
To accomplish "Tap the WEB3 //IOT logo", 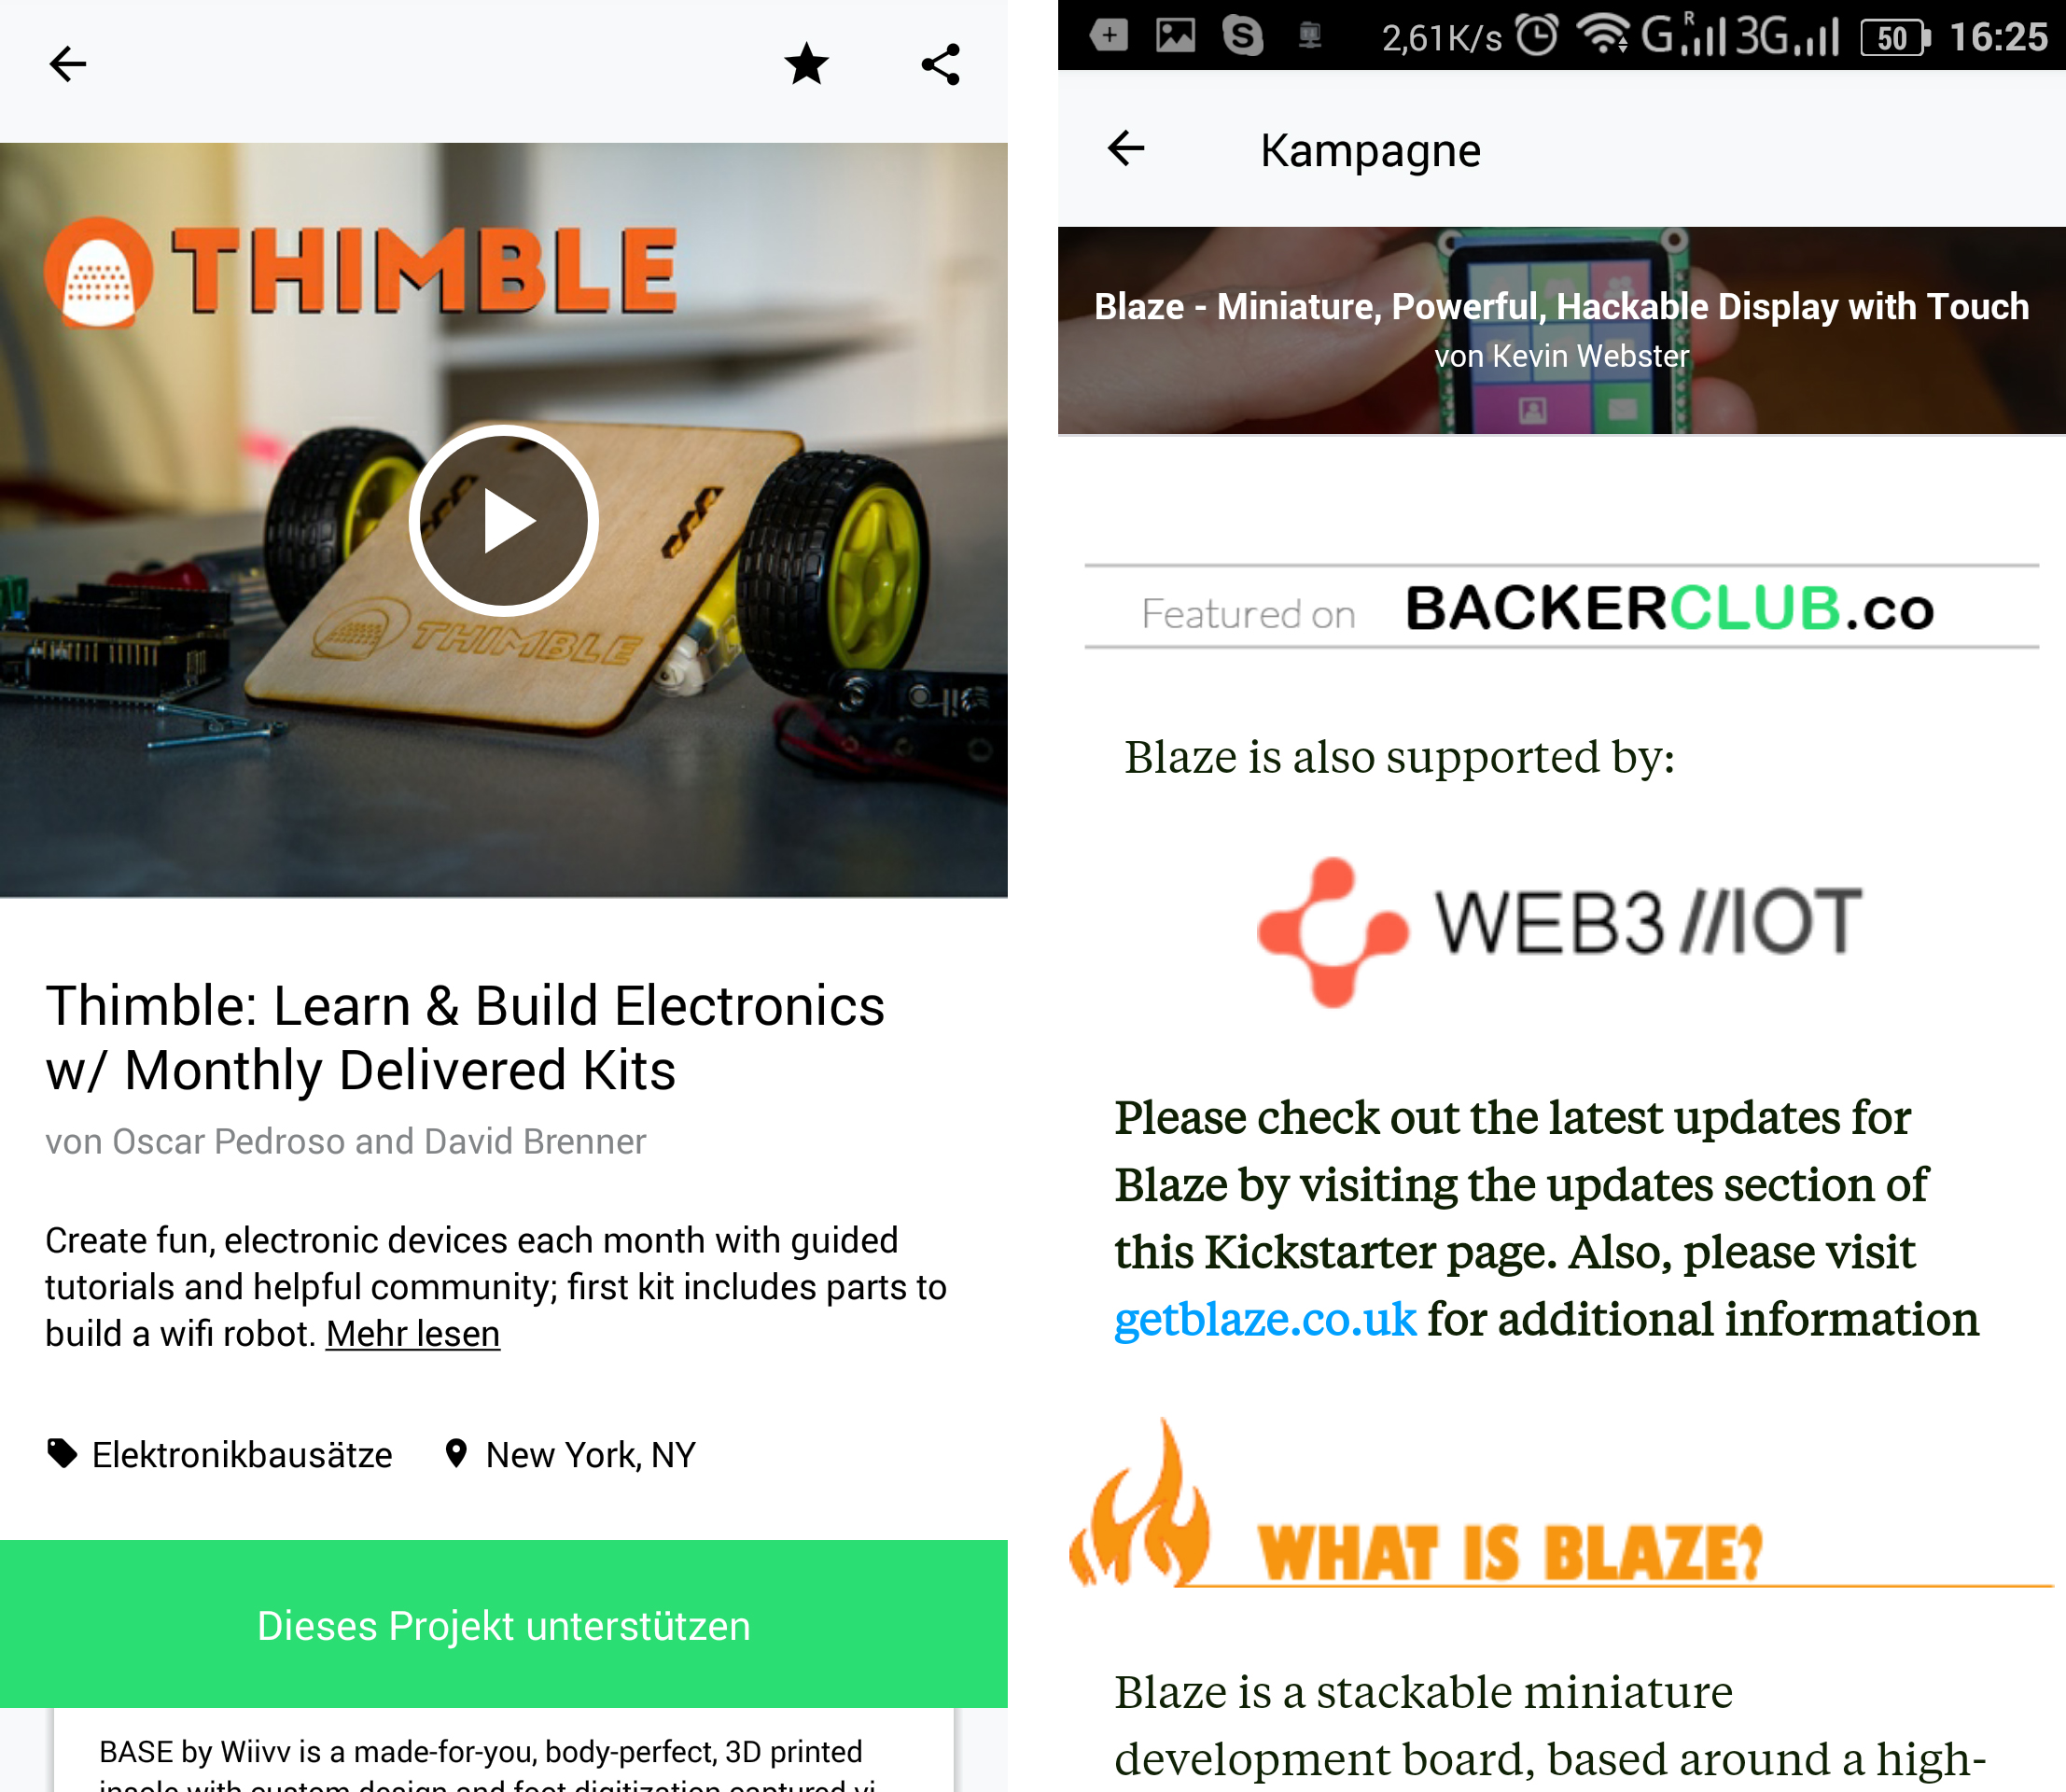I will 1560,930.
